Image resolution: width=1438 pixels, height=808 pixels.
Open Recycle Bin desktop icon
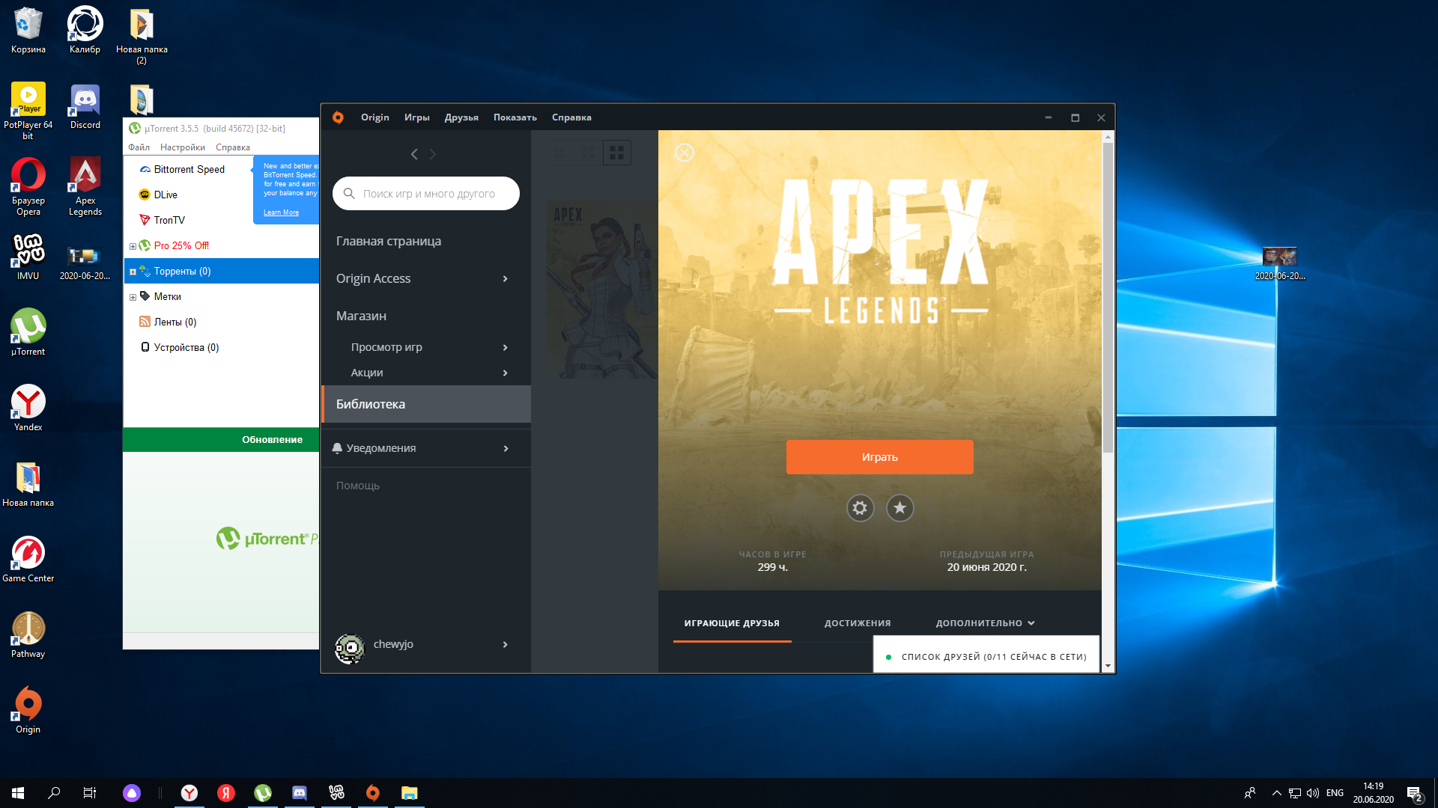(x=28, y=31)
